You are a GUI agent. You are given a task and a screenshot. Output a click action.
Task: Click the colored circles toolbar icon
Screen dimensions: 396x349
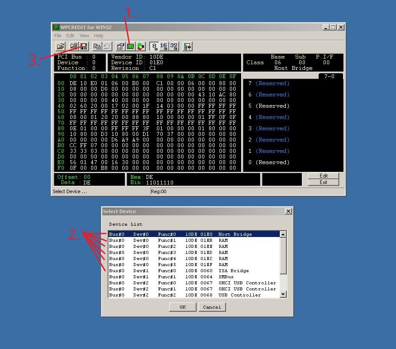click(141, 46)
